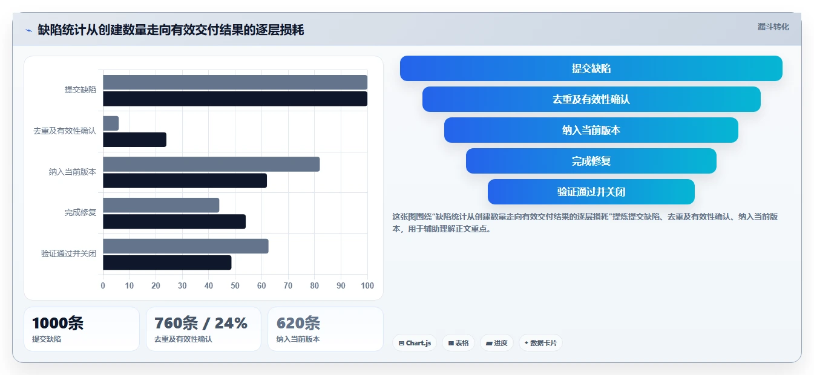
Task: Select the 提交缺陷 funnel stage bar
Action: point(591,68)
